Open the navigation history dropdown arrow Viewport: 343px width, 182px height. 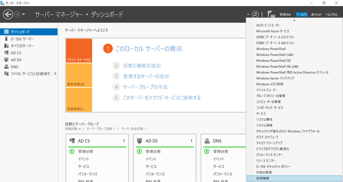[x=23, y=15]
